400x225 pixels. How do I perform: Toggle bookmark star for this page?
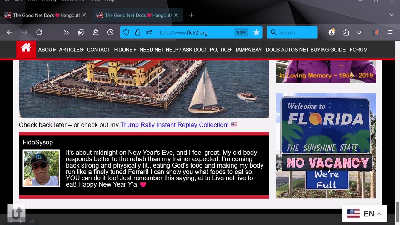pos(256,32)
